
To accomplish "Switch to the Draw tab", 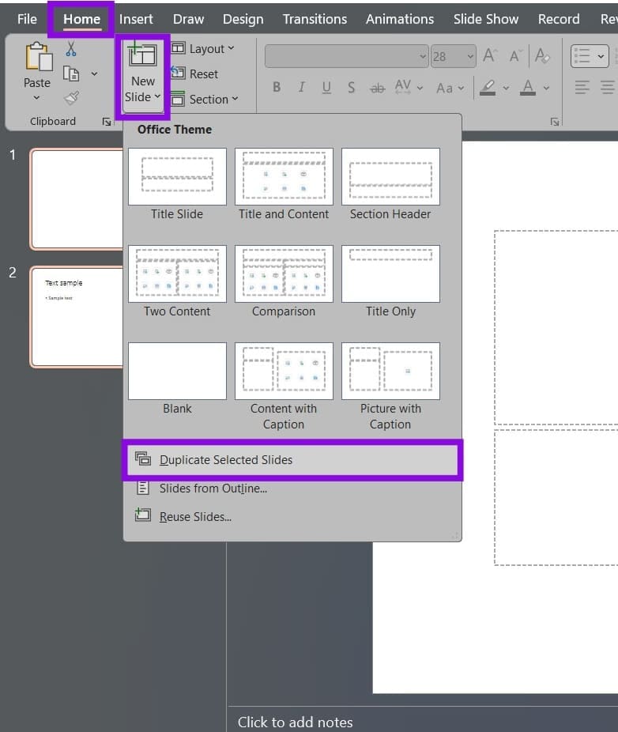I will (x=189, y=19).
